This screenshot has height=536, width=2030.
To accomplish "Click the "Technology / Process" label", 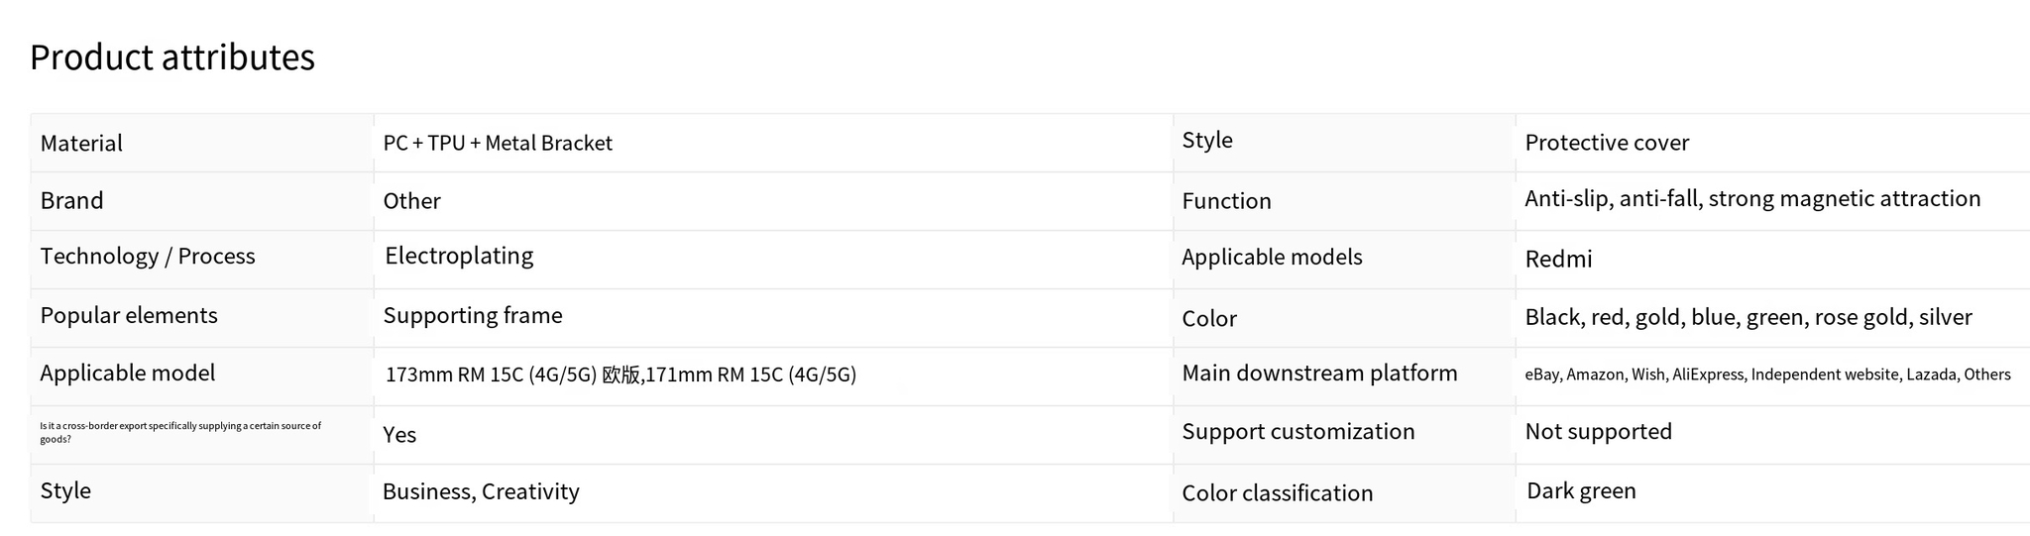I will (148, 257).
